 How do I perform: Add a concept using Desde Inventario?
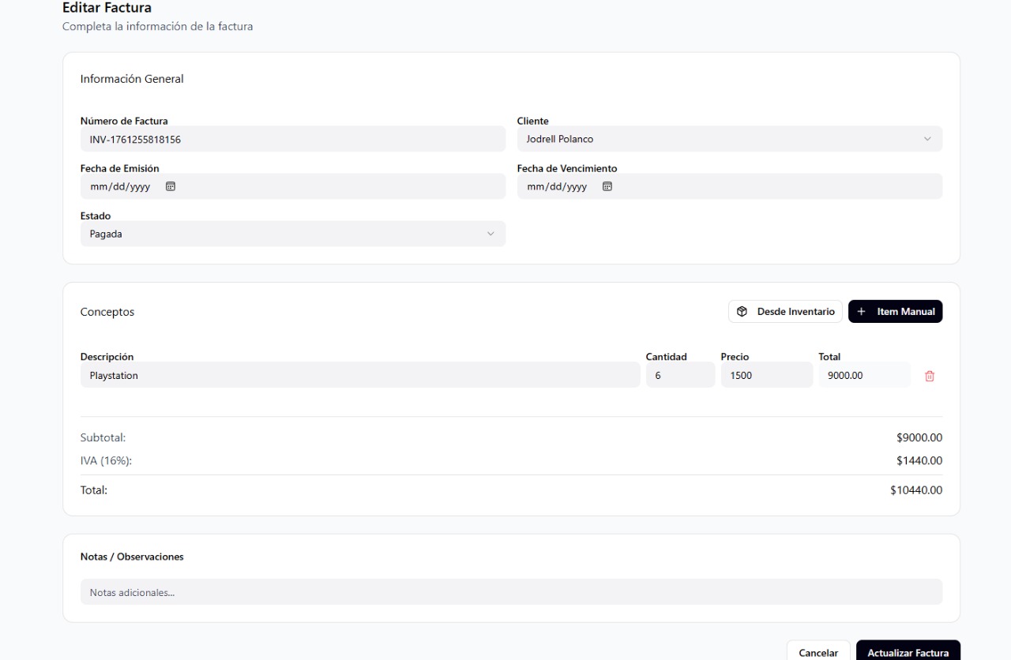coord(785,312)
